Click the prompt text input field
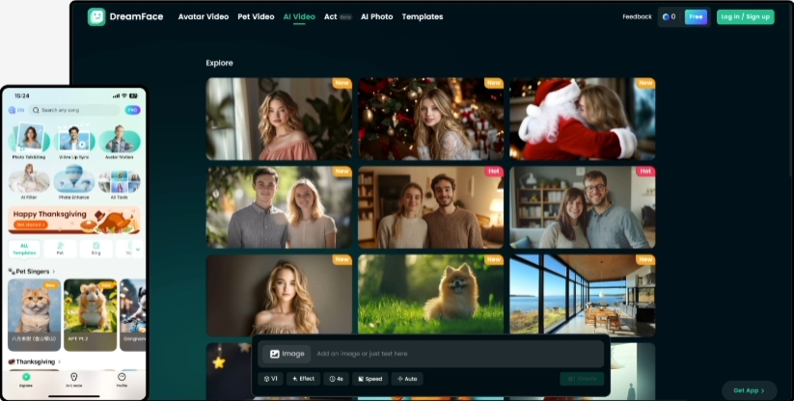The height and width of the screenshot is (401, 794). pos(453,354)
